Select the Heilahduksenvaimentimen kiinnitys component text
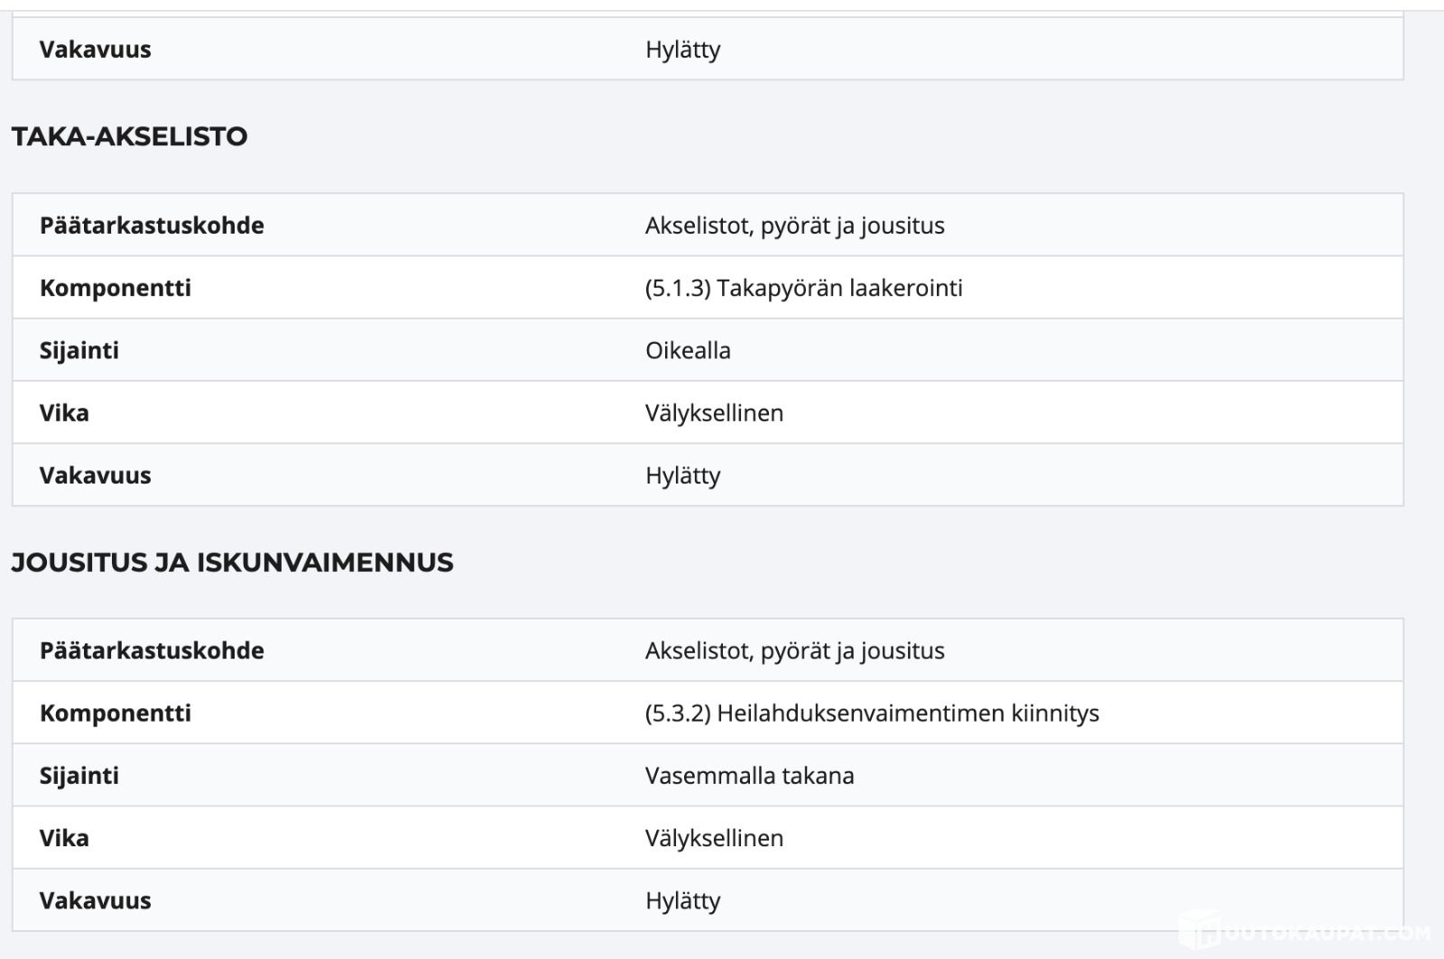Viewport: 1444px width, 959px height. pyautogui.click(x=872, y=713)
